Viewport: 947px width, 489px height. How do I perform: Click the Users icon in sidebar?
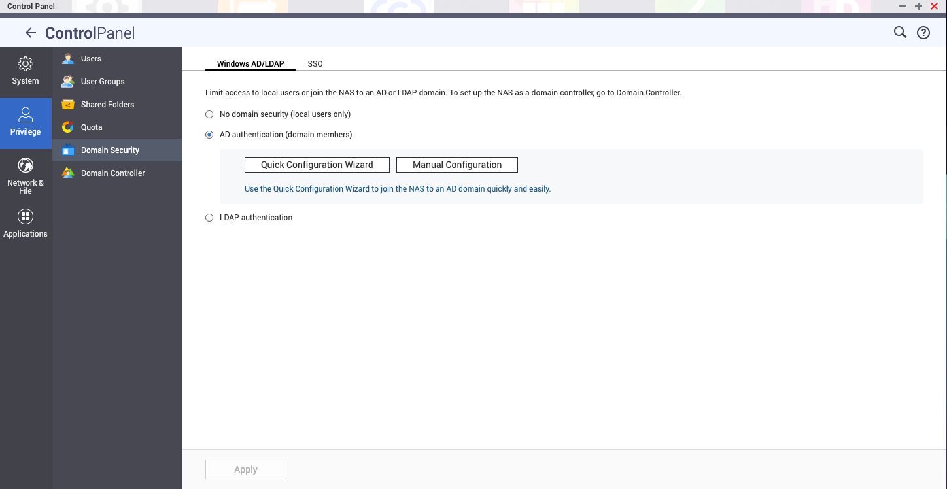tap(68, 59)
